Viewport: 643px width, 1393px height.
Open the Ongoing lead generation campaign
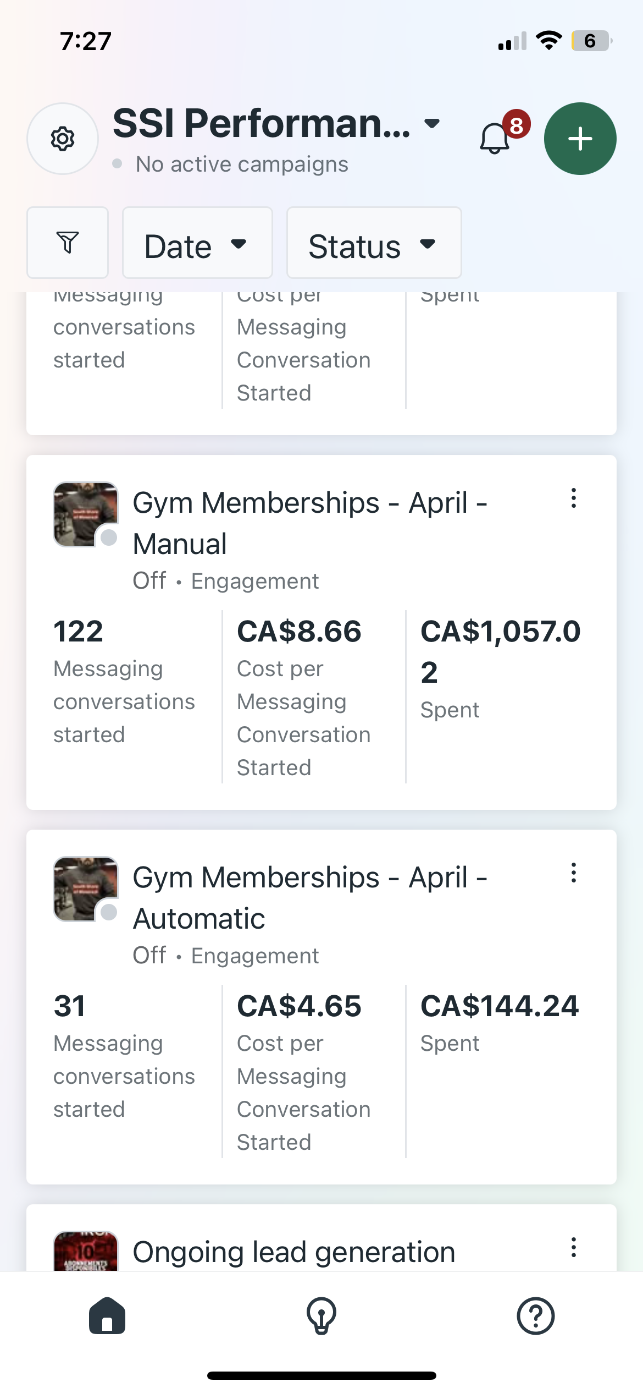[x=294, y=1252]
